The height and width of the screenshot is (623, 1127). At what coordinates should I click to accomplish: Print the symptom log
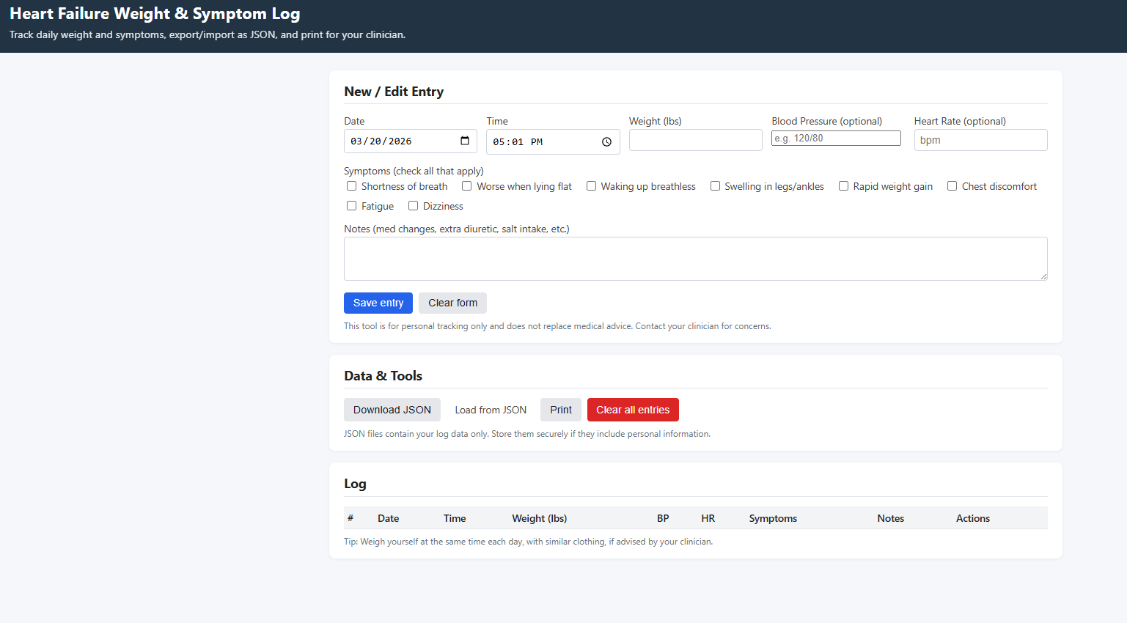[561, 410]
